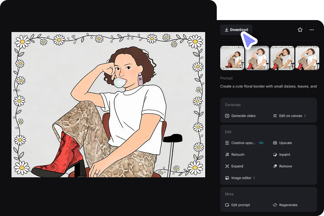
Task: Expand the Image editor chevron
Action: click(x=254, y=178)
